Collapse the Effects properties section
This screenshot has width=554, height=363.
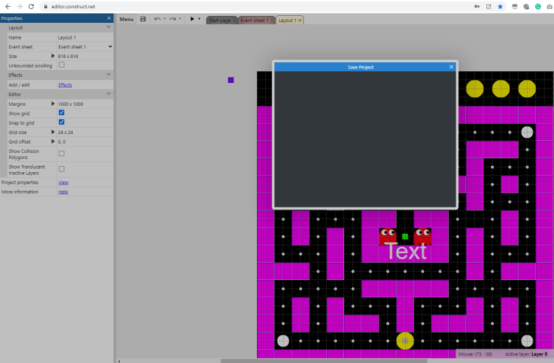pos(109,75)
